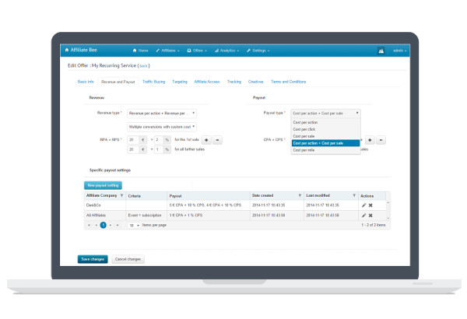
Task: Click the 'New payout setting' button
Action: (103, 185)
